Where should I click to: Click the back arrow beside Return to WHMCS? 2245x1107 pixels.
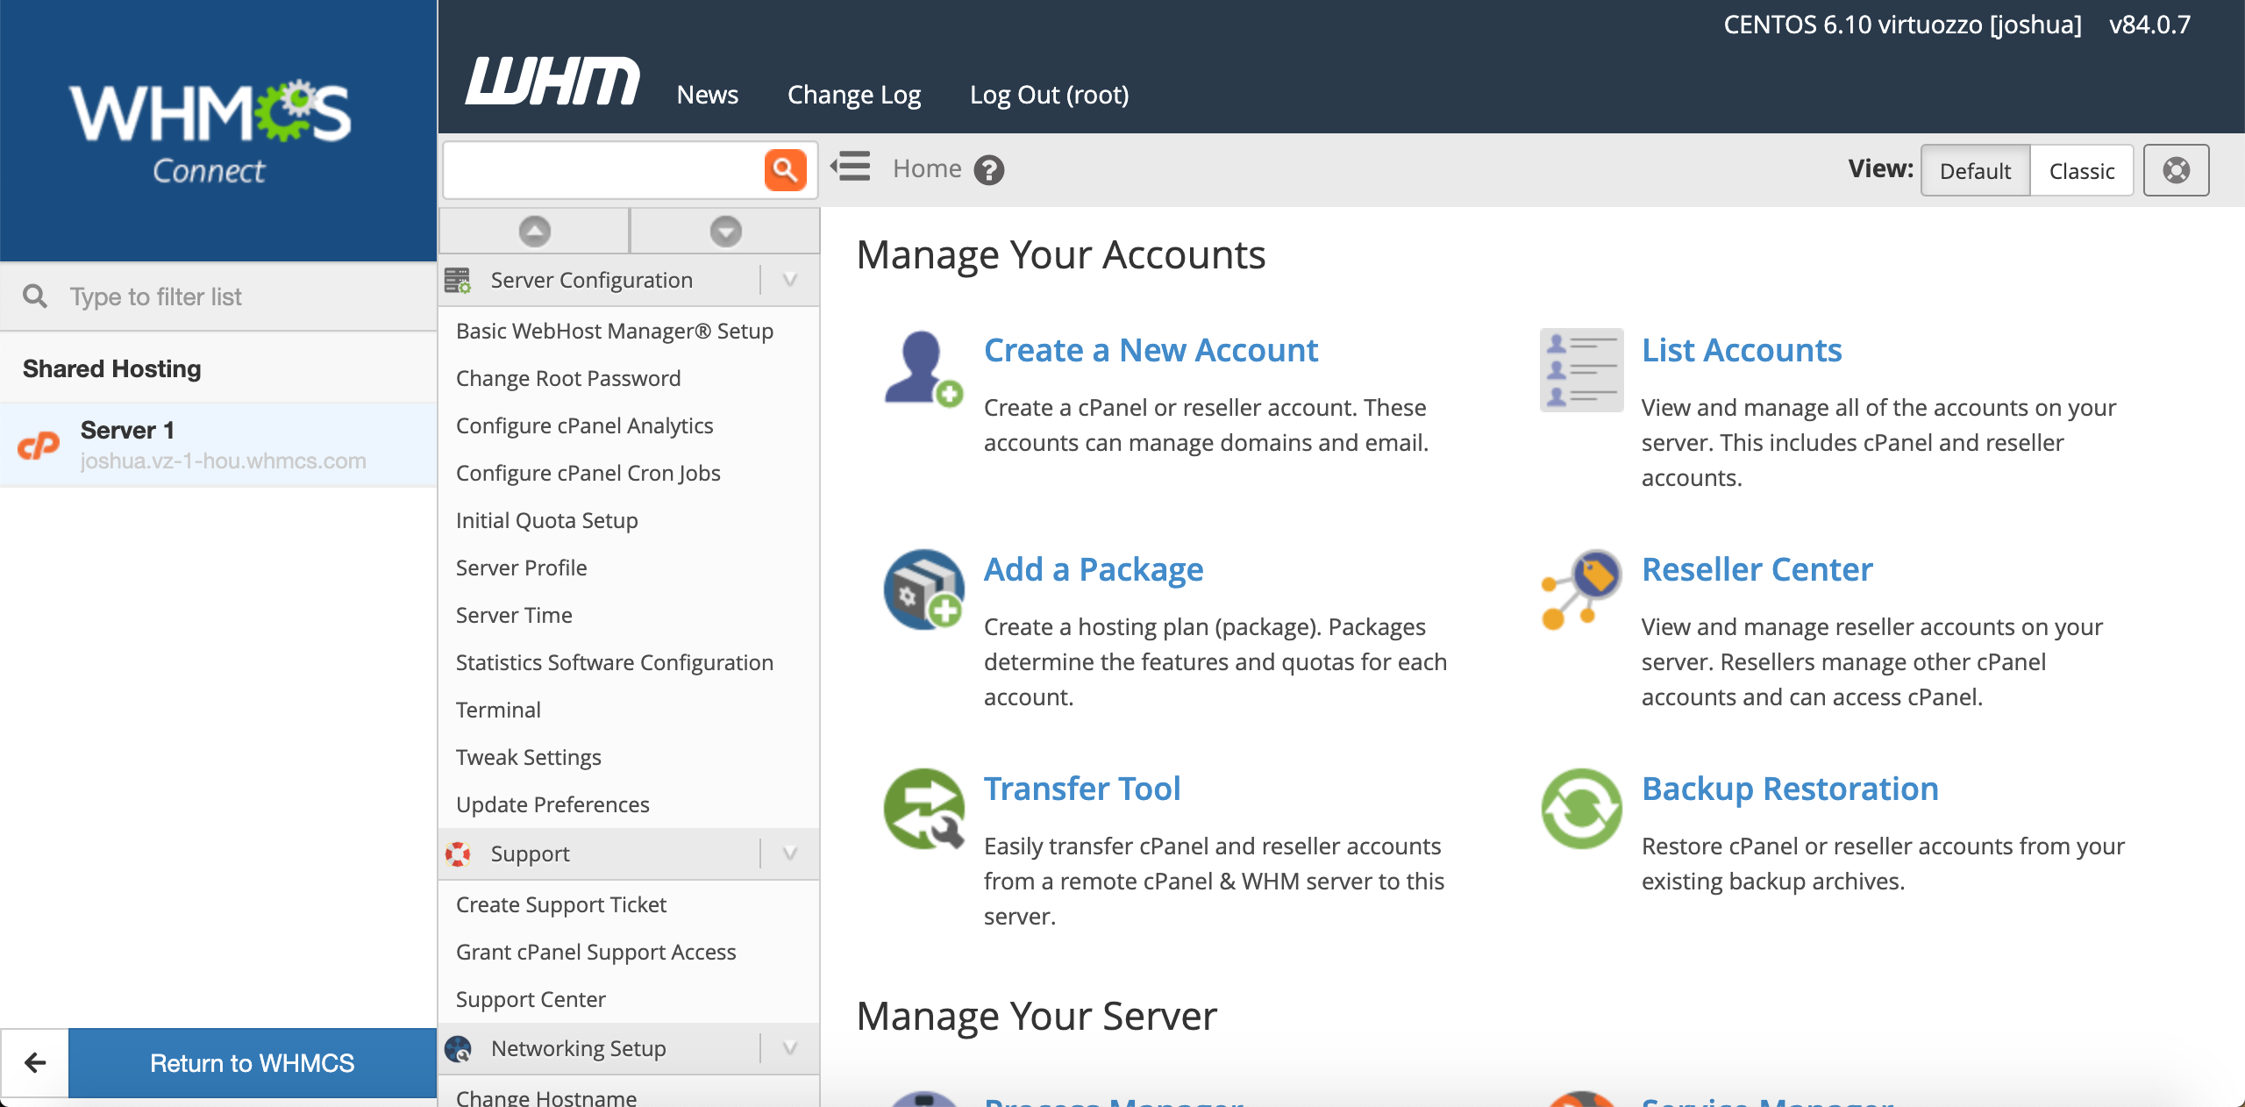click(x=35, y=1062)
